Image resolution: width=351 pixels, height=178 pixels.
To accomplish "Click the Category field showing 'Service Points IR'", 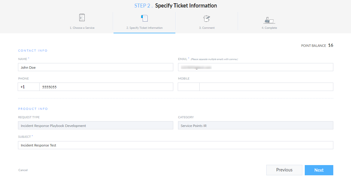I will click(x=256, y=125).
